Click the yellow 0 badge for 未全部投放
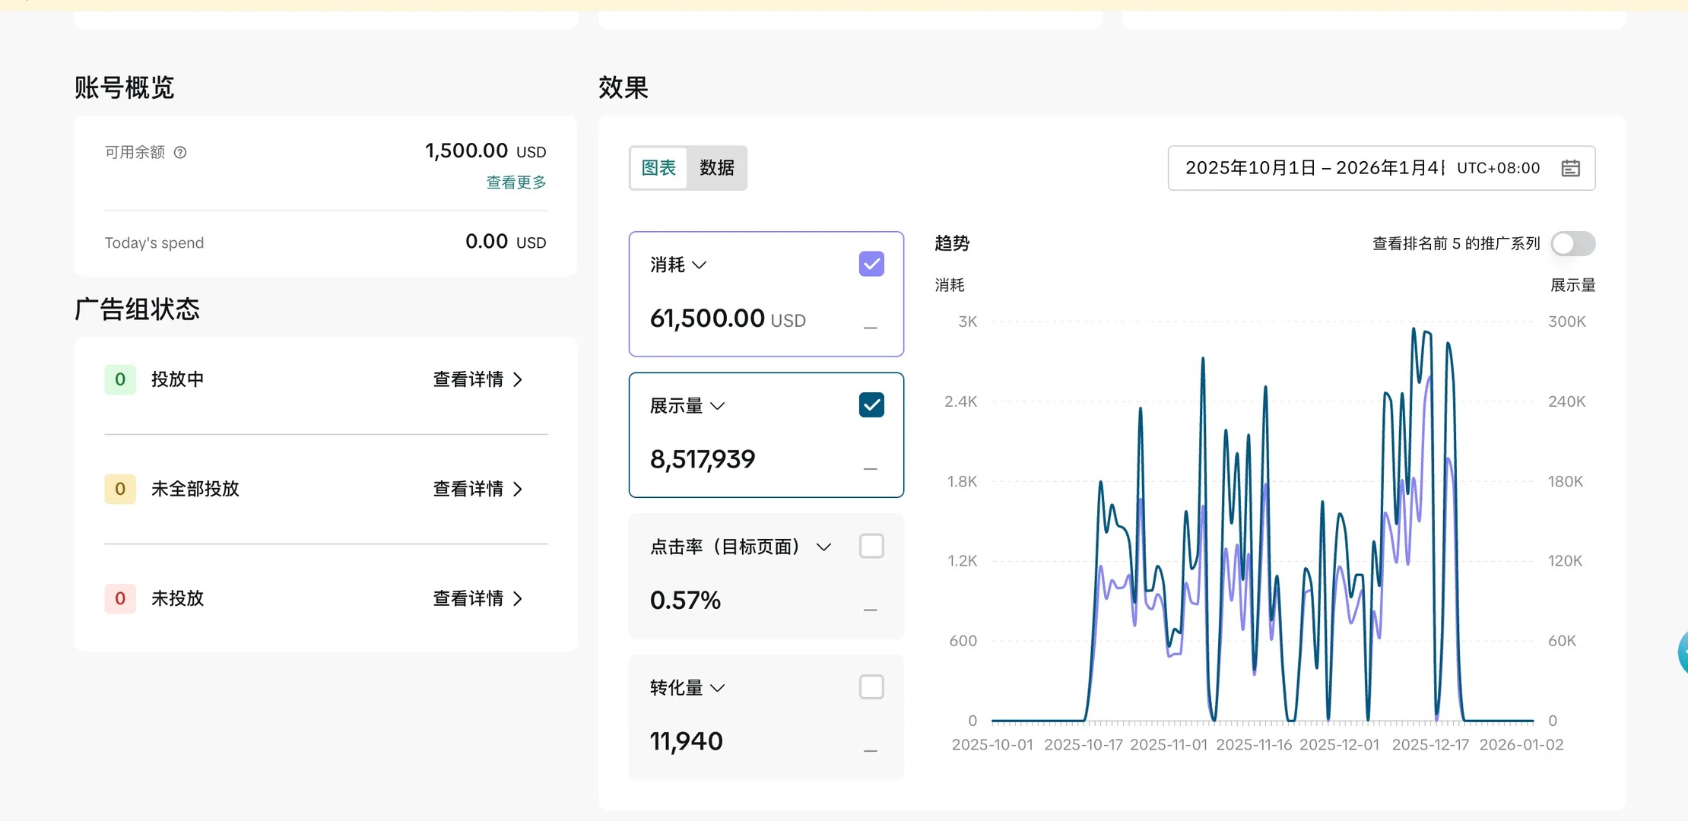Screen dimensions: 1688x821 pyautogui.click(x=120, y=489)
